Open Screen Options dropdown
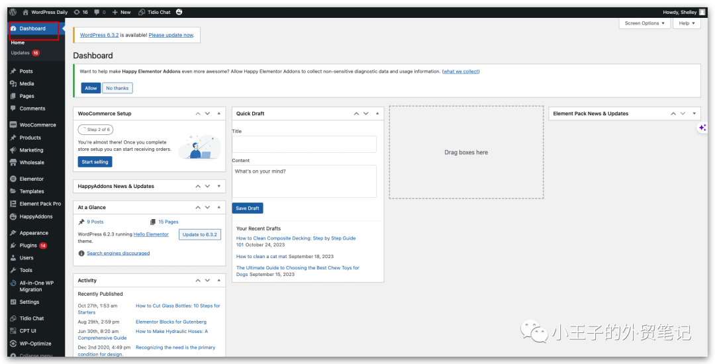715x364 pixels. click(x=644, y=23)
